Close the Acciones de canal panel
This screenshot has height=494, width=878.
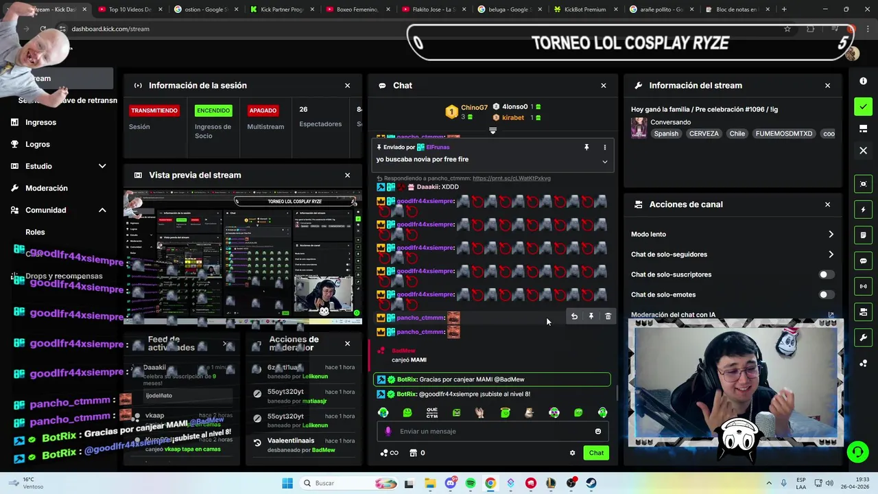(827, 204)
